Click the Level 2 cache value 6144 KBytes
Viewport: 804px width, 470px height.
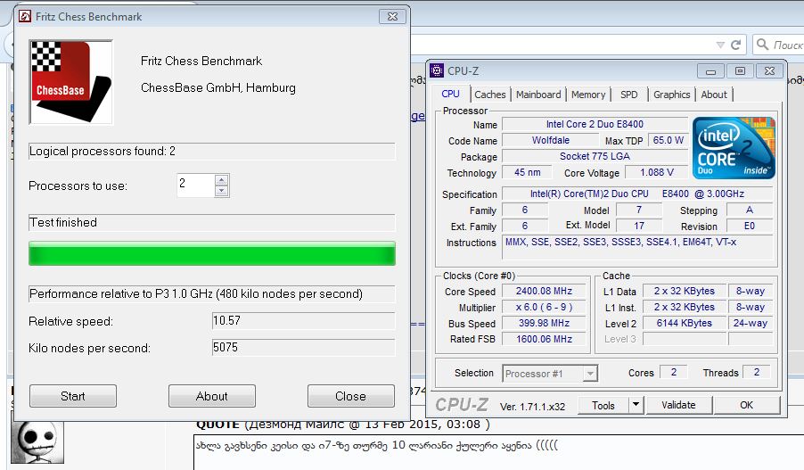tap(684, 323)
